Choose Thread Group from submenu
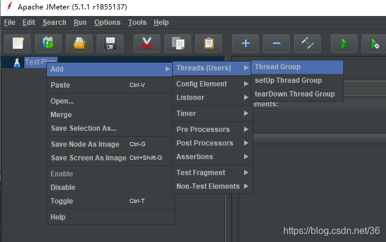This screenshot has width=386, height=242. [x=297, y=67]
